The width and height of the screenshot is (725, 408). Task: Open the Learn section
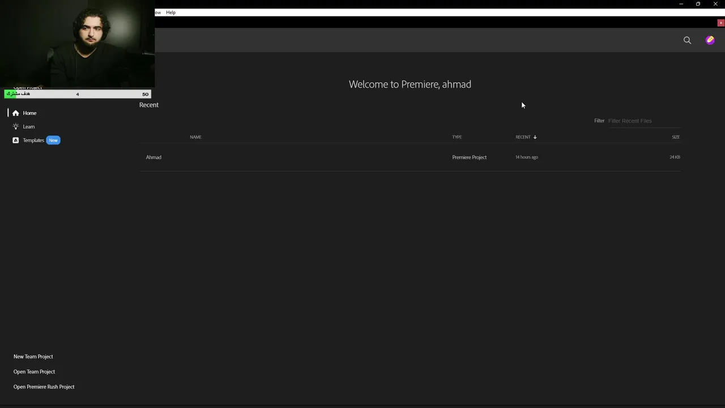tap(28, 126)
